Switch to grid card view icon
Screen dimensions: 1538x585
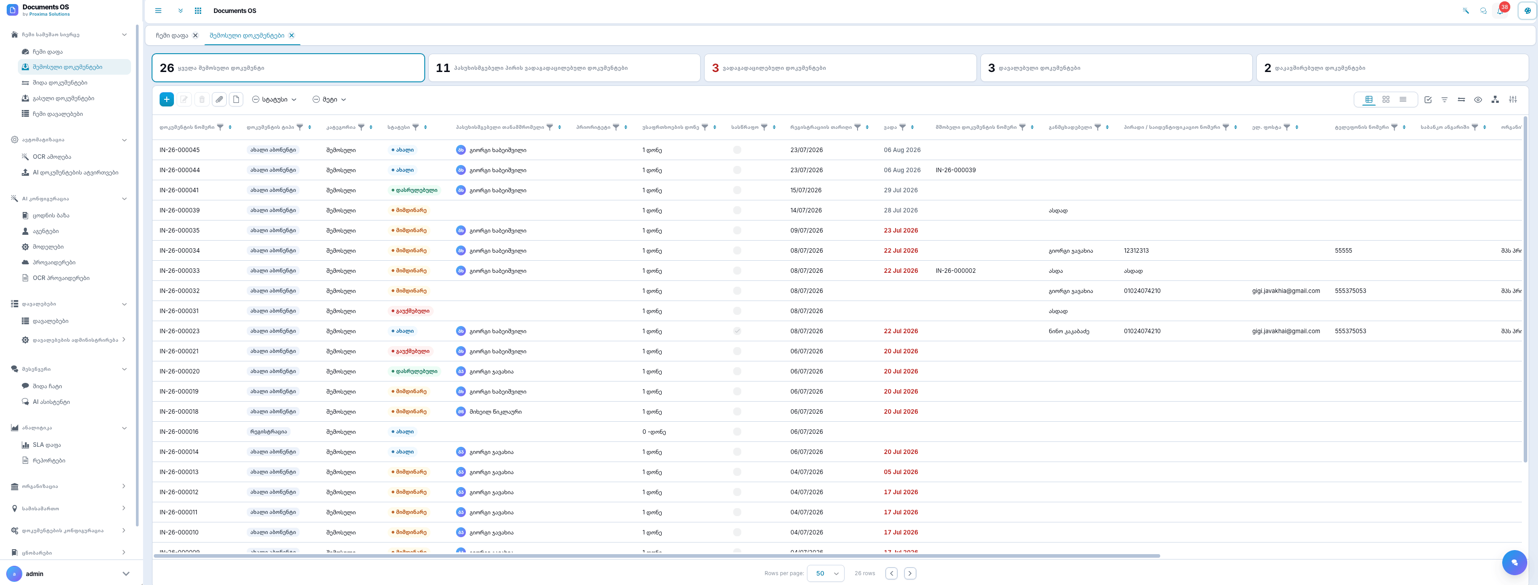[1386, 99]
